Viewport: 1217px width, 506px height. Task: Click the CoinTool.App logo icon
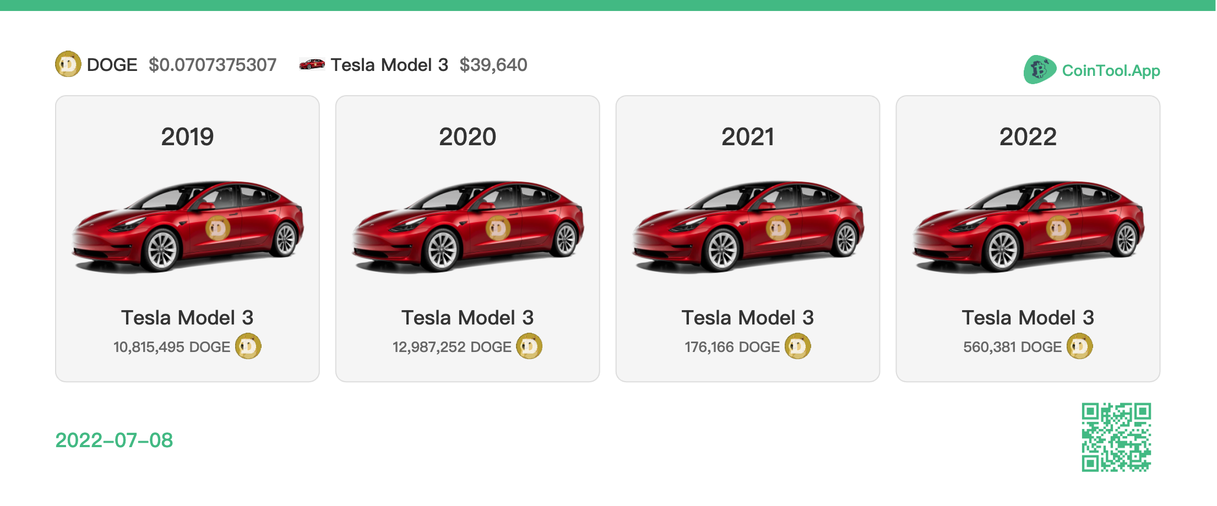[1040, 70]
